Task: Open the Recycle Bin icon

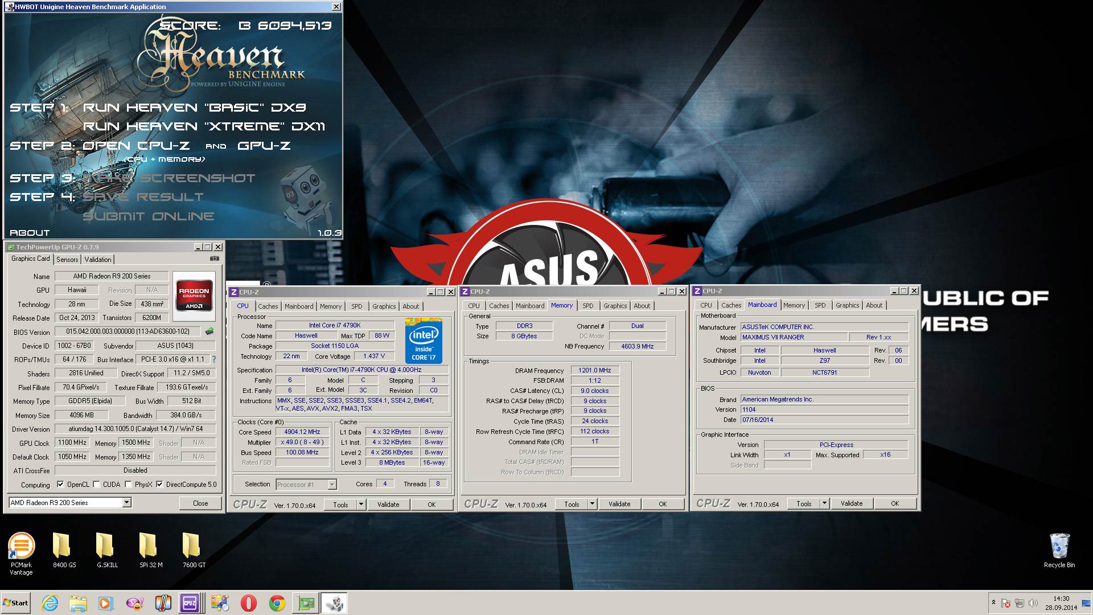Action: click(x=1059, y=546)
